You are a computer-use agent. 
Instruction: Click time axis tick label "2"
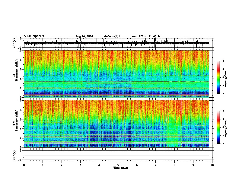pos(62,165)
